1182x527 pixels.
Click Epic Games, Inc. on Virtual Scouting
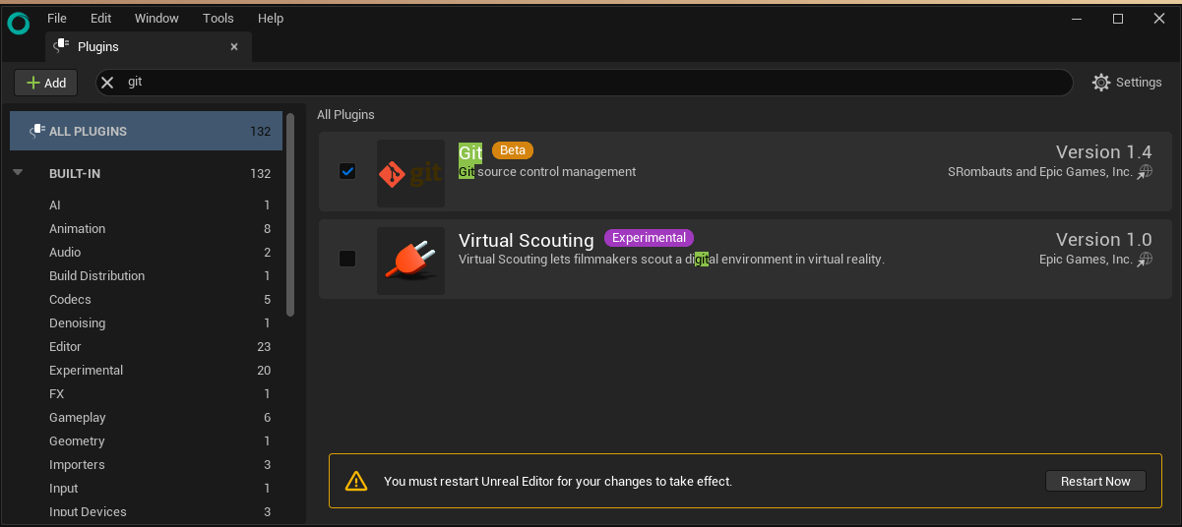pos(1086,260)
